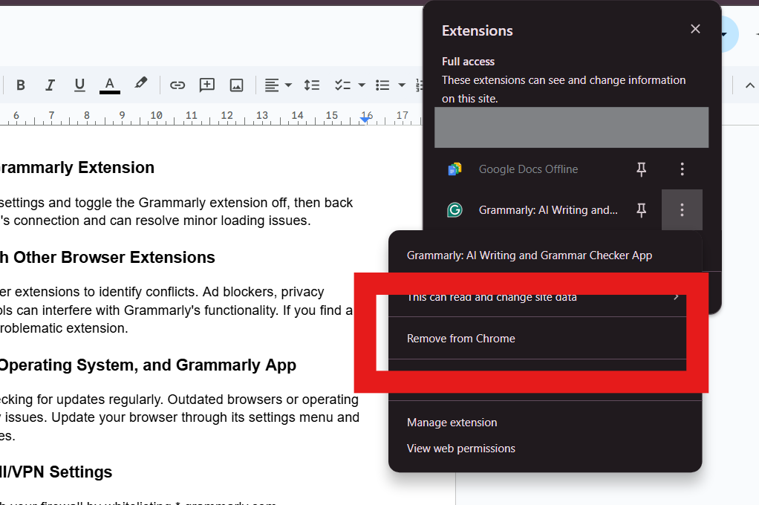Click the checklist icon
This screenshot has width=759, height=505.
342,85
